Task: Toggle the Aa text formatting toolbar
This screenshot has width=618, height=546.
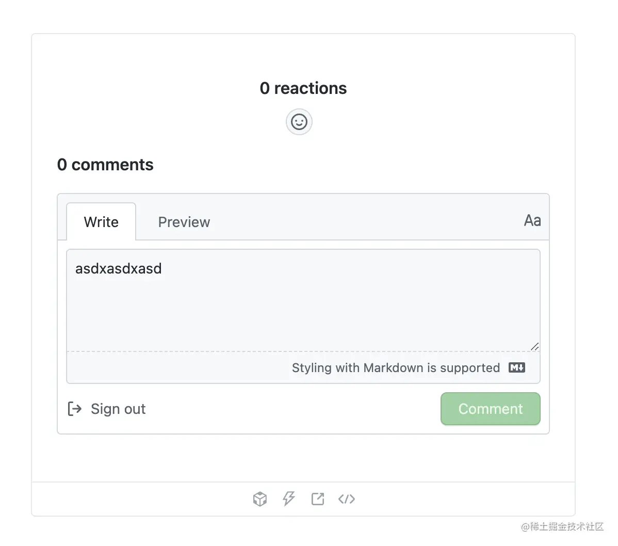Action: (532, 221)
